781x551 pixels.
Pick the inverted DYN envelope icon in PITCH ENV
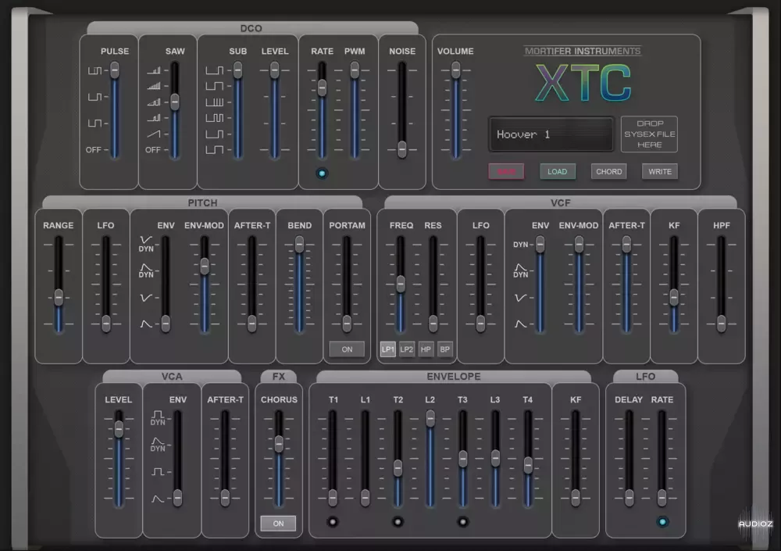point(146,244)
